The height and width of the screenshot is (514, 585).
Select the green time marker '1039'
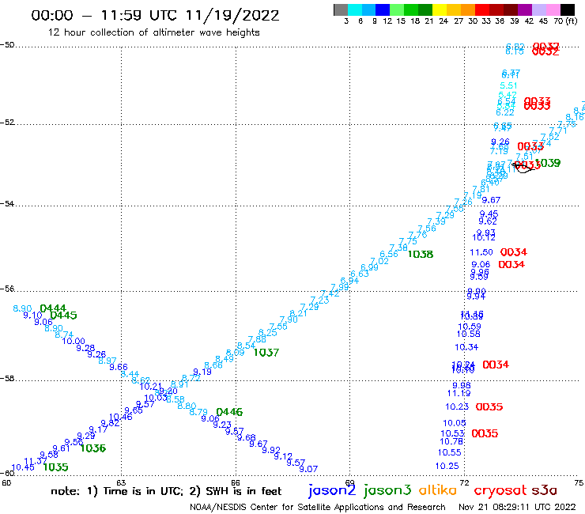click(548, 163)
